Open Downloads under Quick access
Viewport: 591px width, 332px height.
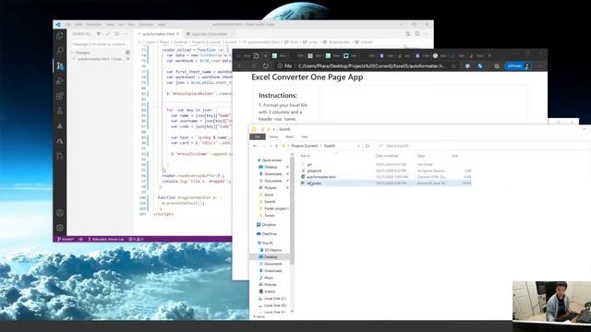pyautogui.click(x=273, y=174)
